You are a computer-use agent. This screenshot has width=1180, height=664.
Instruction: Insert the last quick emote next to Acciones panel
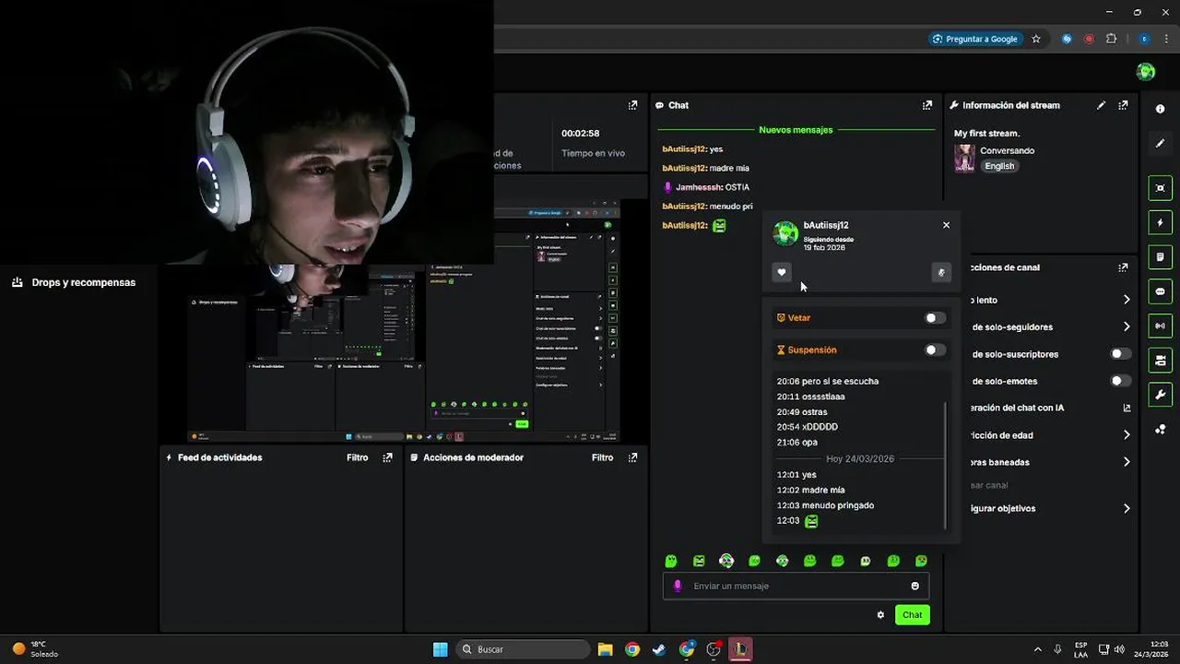[x=921, y=561]
